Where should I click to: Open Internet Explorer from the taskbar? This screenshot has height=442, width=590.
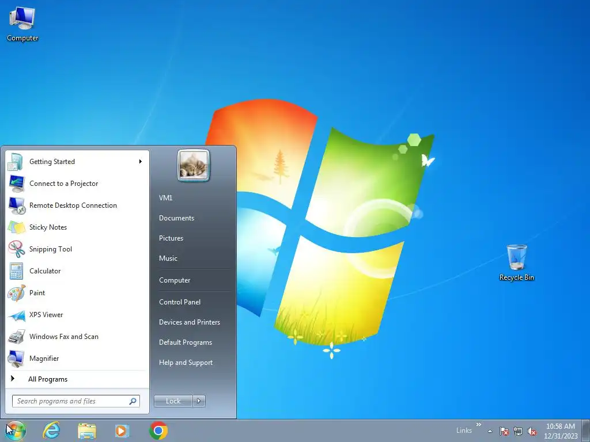click(x=51, y=430)
